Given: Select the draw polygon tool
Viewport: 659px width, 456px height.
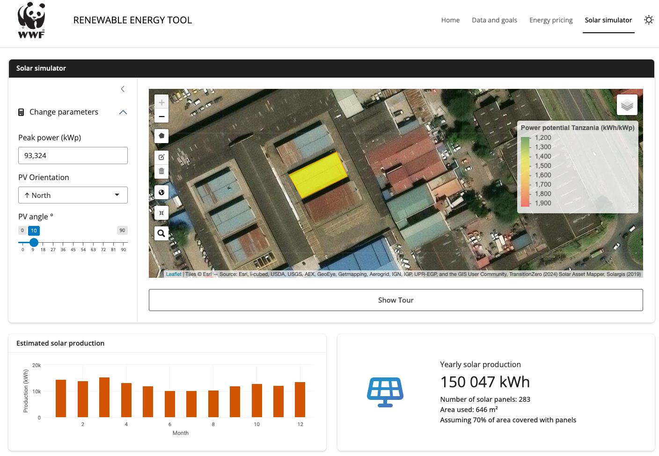Looking at the screenshot, I should click(161, 136).
